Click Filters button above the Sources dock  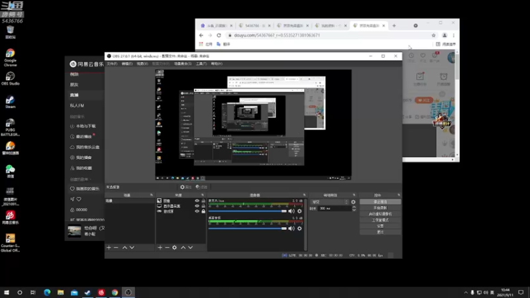201,187
